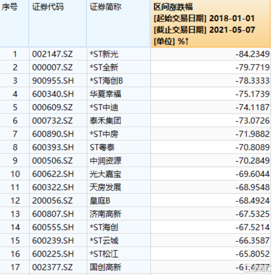Select row number 10

pos(15,174)
